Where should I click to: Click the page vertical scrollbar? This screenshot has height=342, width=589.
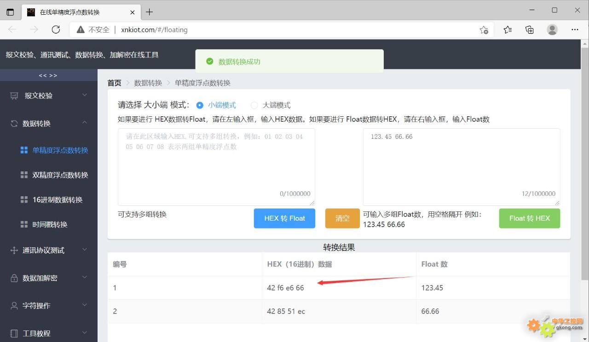pos(584,161)
